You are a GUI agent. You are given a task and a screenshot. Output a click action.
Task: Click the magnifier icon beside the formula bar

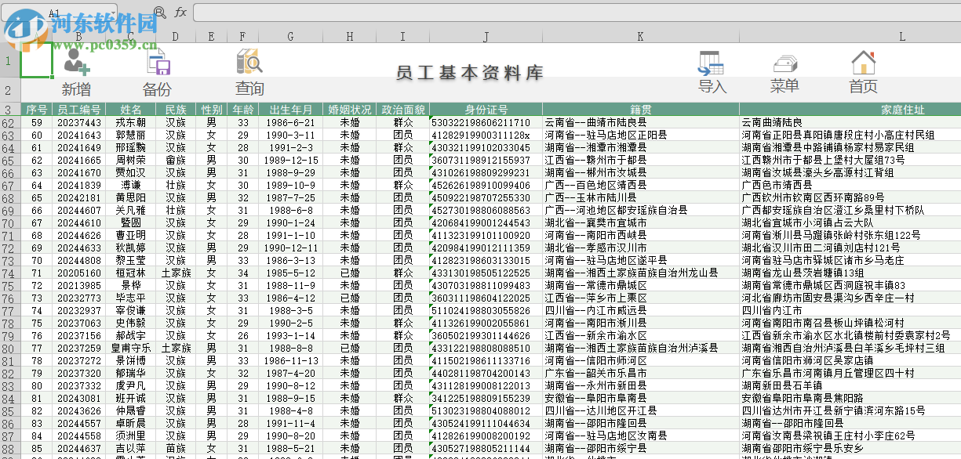tap(160, 12)
